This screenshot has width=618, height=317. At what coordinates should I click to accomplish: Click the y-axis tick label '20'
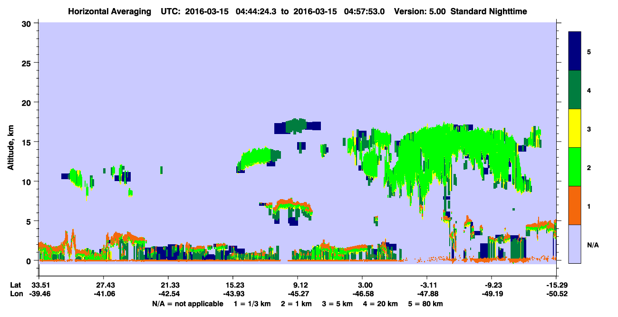click(28, 102)
